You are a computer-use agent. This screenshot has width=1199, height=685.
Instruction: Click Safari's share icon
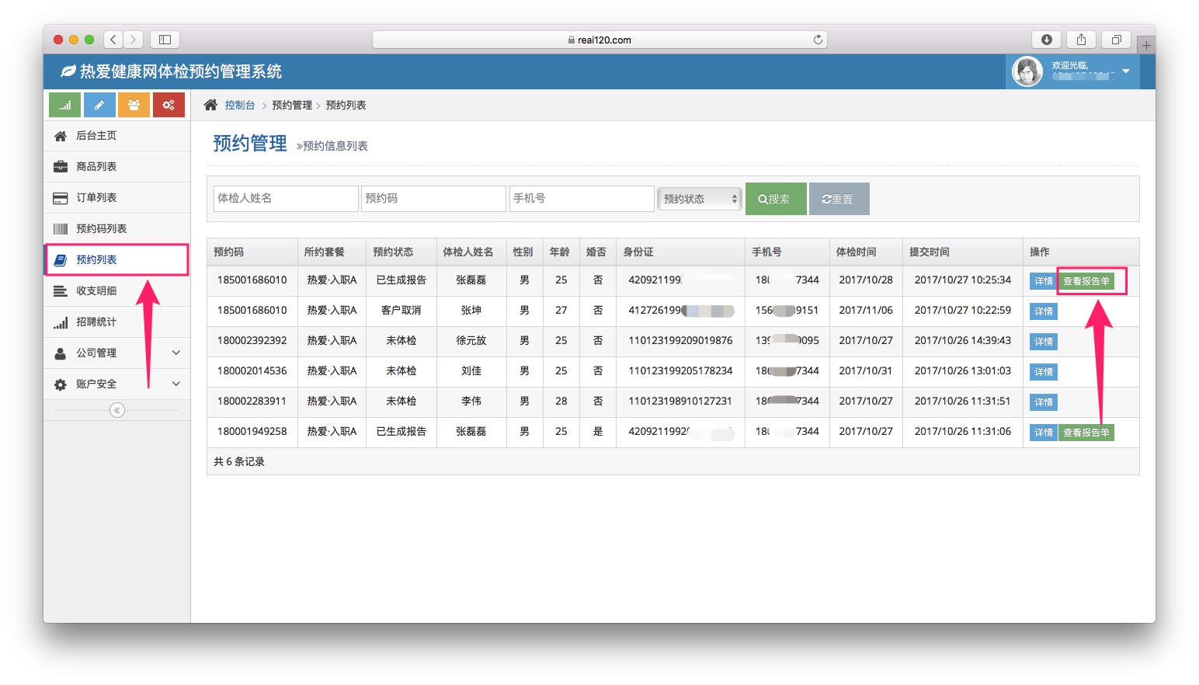point(1081,40)
